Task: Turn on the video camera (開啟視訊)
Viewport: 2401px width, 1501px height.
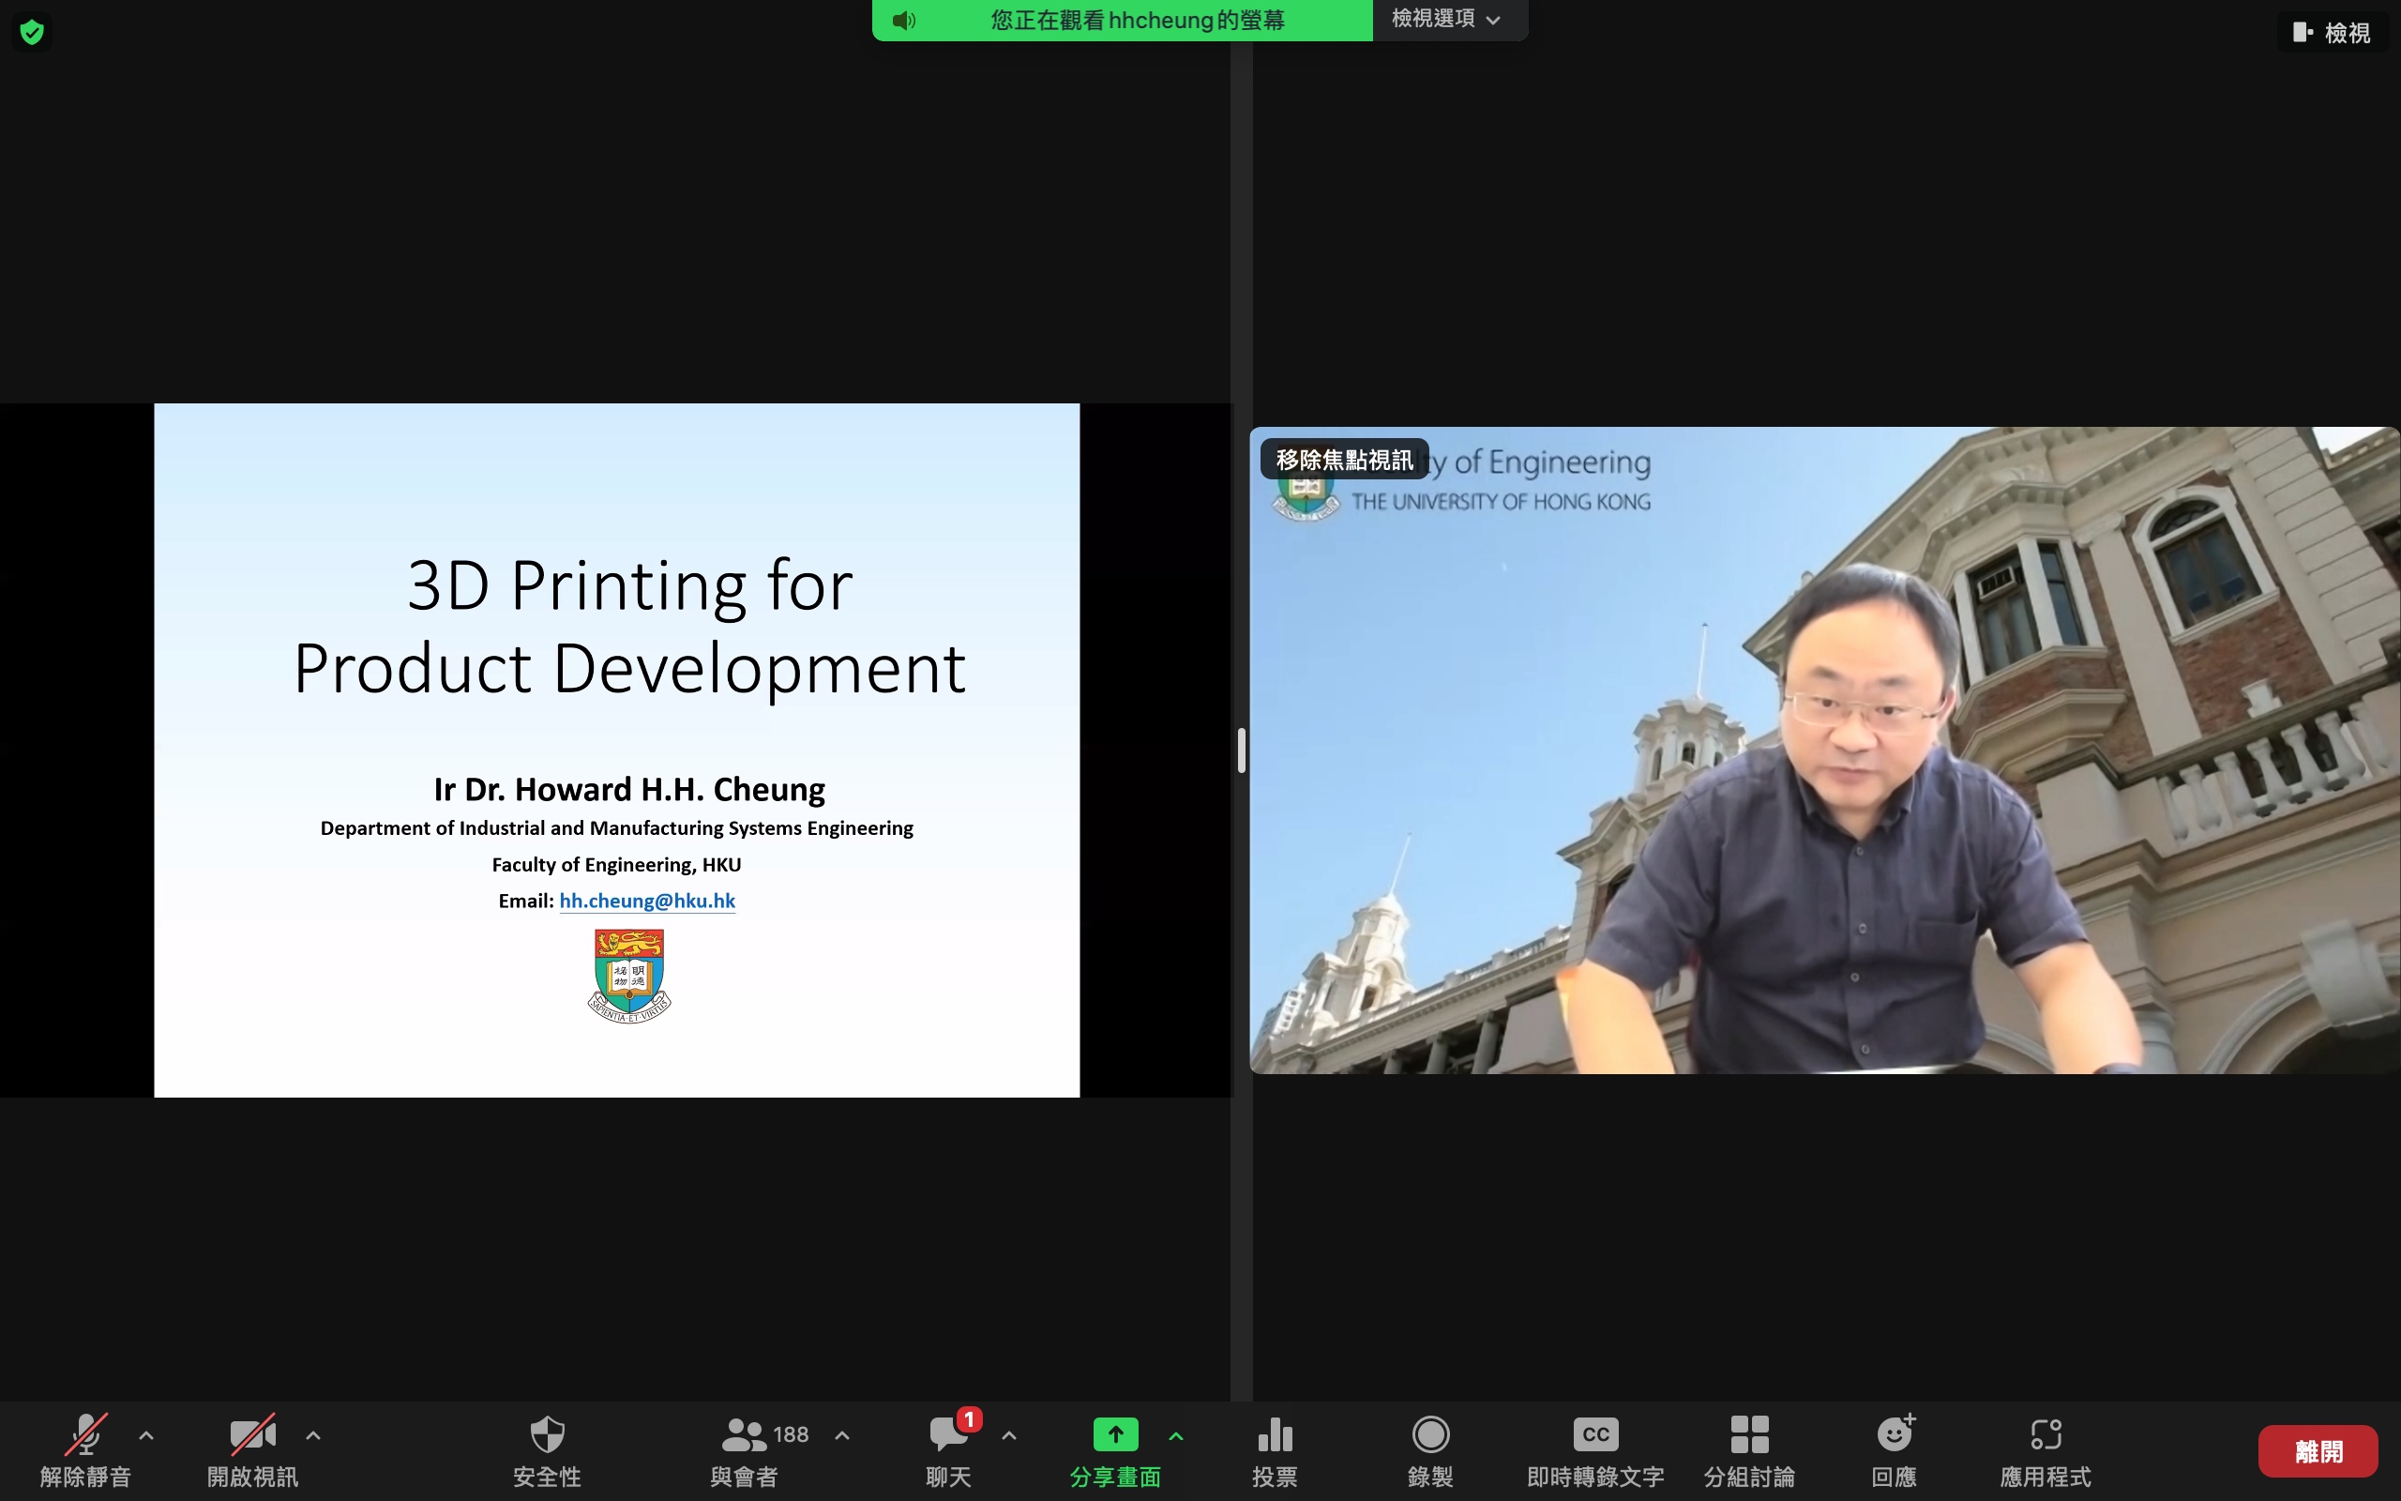Action: pyautogui.click(x=252, y=1435)
